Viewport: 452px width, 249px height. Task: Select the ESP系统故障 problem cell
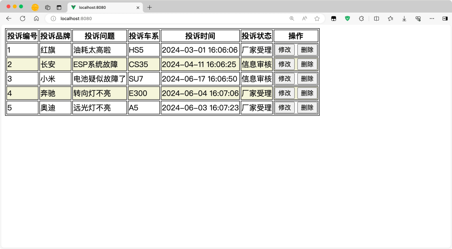click(100, 64)
